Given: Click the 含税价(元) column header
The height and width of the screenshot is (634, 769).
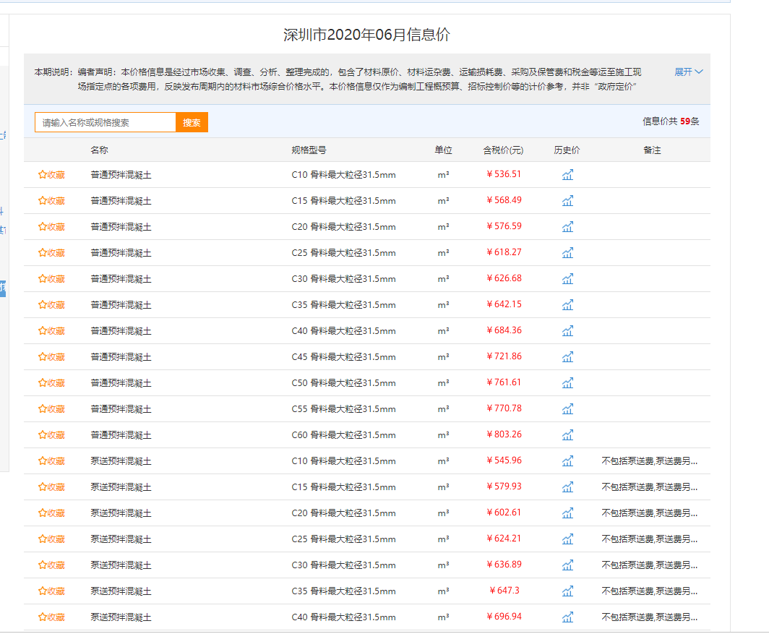Looking at the screenshot, I should (503, 150).
